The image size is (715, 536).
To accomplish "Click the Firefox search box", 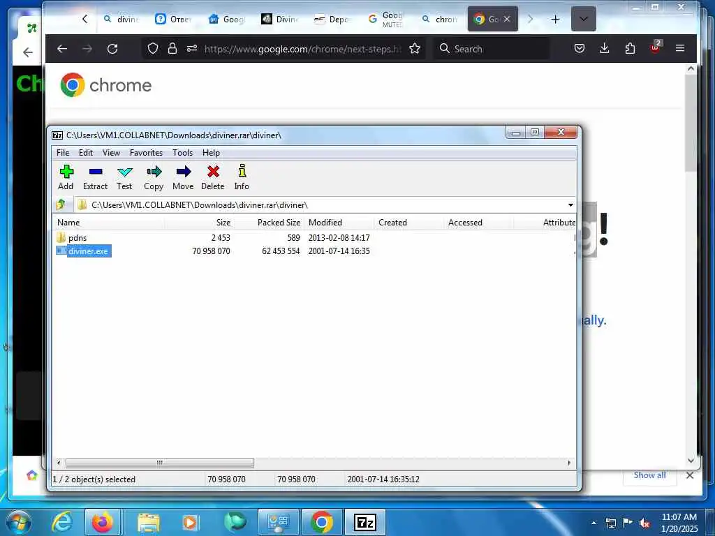I will [x=492, y=49].
